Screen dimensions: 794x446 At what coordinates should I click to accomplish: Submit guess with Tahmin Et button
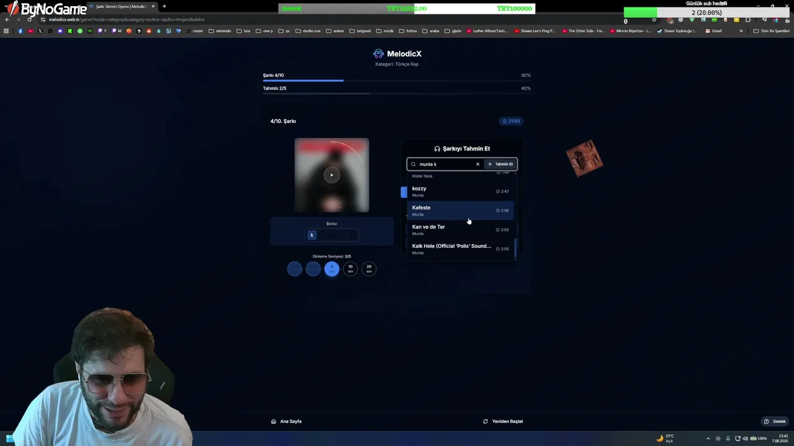pyautogui.click(x=500, y=164)
